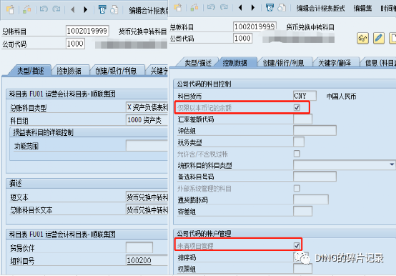Viewport: 396px width, 276px height.
Task: Click 贸易伙伴 input field
Action: click(x=139, y=247)
